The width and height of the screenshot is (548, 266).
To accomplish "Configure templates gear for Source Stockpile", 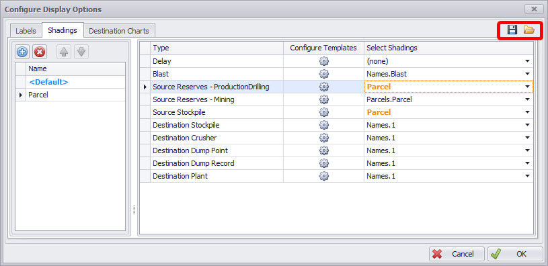I will [x=324, y=112].
